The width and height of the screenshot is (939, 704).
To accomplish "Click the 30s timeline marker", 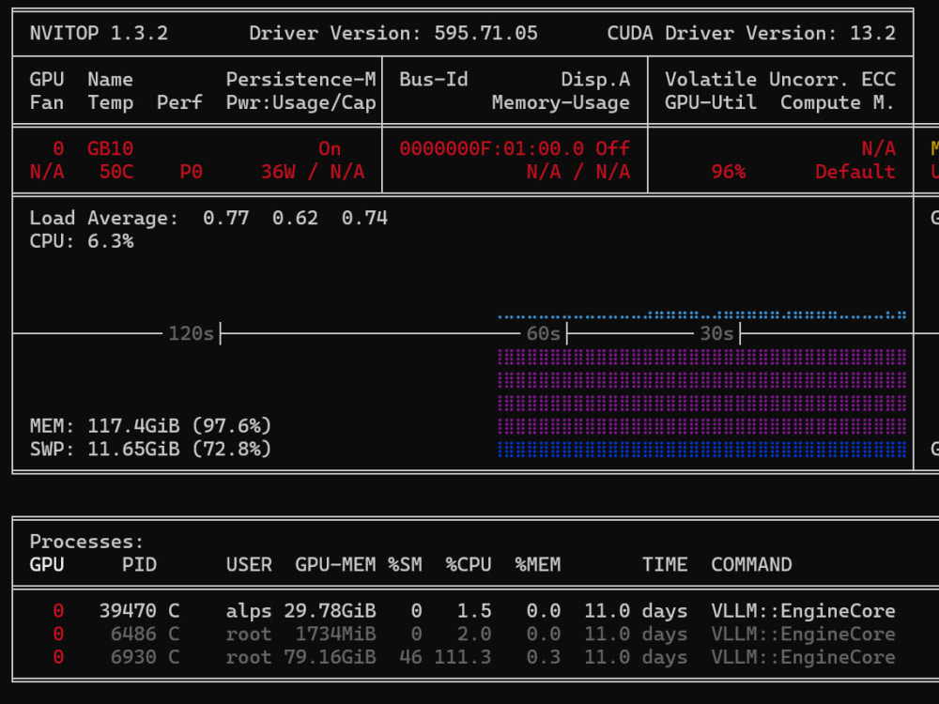I will coord(716,333).
